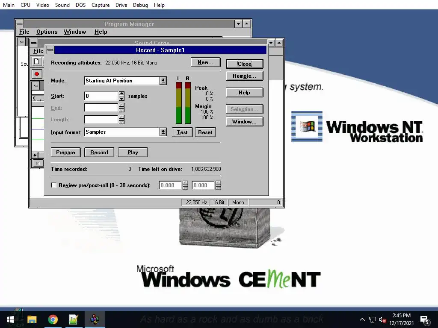Click the End position input field
This screenshot has height=328, width=438.
pos(101,108)
